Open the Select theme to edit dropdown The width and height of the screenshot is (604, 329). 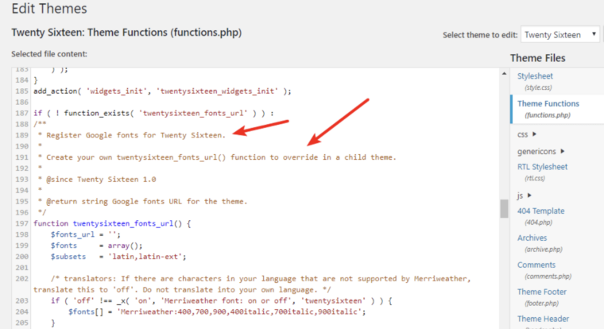pos(561,35)
